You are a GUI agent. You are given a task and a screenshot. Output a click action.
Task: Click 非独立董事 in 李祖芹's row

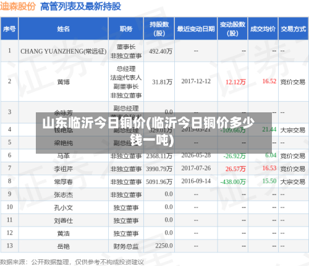coord(126,169)
